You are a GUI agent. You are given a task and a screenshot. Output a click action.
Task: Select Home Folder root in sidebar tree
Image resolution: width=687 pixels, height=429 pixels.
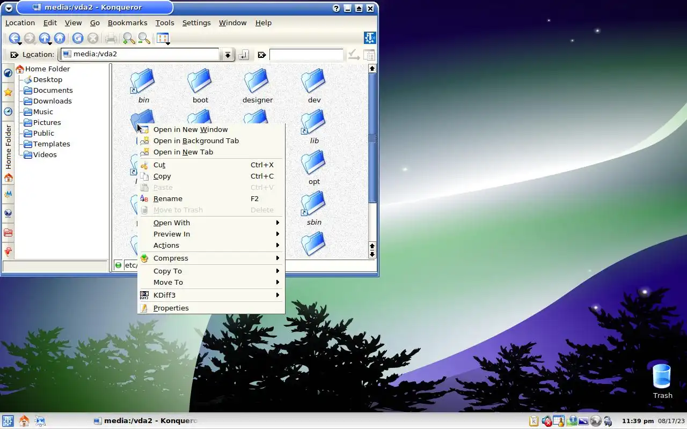click(x=43, y=69)
